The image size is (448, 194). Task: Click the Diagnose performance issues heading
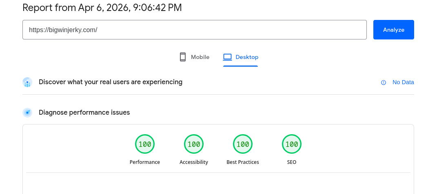coord(84,113)
